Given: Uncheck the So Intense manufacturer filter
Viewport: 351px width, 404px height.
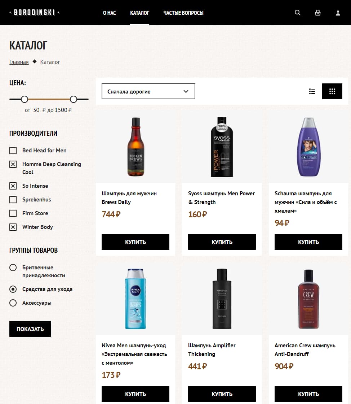Looking at the screenshot, I should point(13,186).
